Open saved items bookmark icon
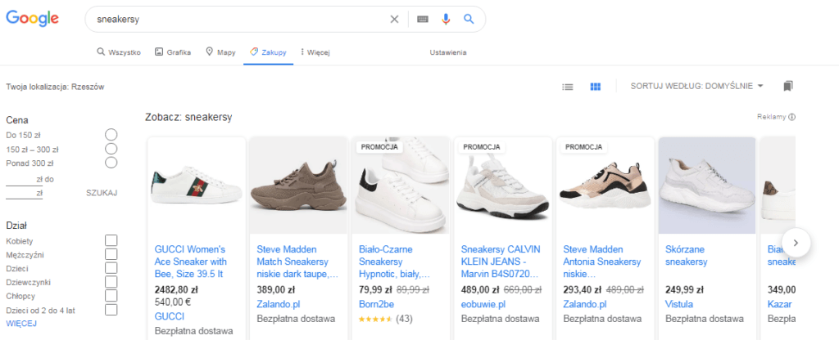Screen dimensions: 839x340 pos(788,86)
